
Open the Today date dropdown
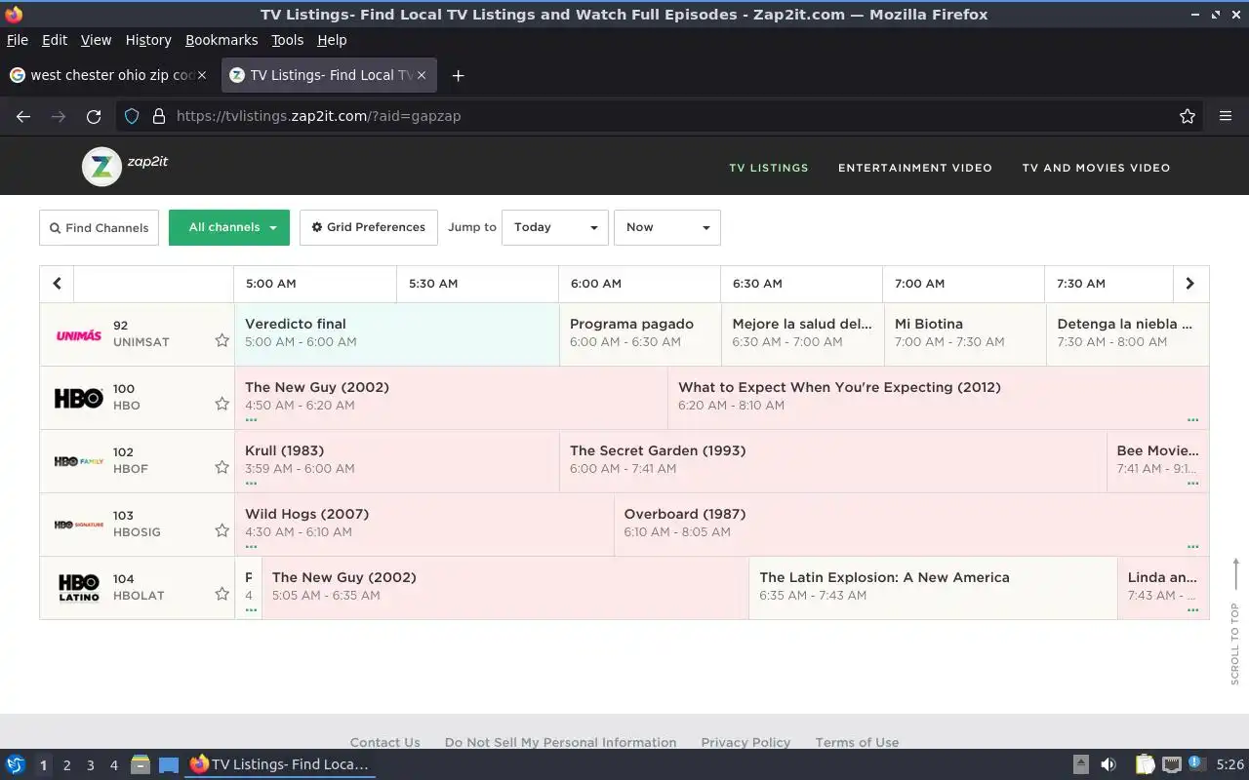[x=555, y=227]
